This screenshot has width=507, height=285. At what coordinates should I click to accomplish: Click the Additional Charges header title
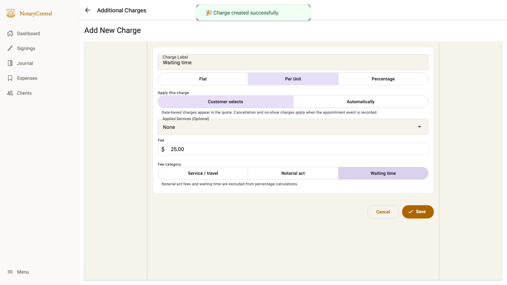click(x=122, y=10)
